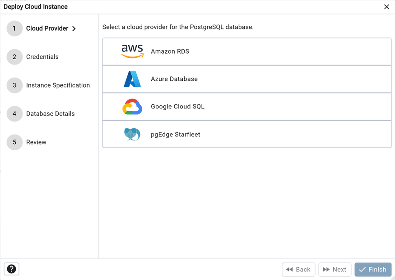Click the 'Deploy Cloud Instance' title text

click(36, 7)
